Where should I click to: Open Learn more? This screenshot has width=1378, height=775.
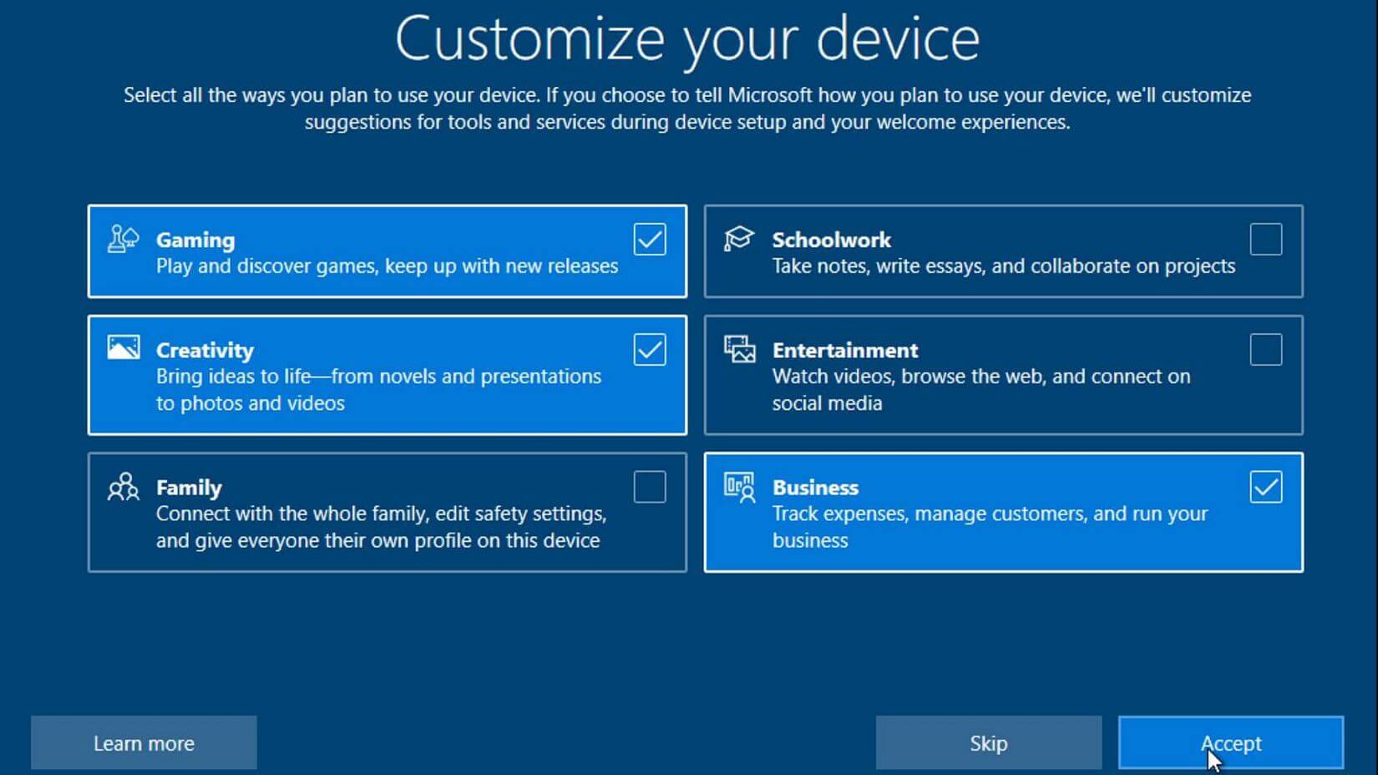point(143,742)
